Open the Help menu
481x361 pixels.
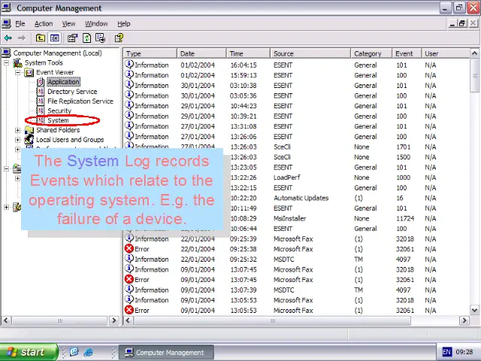click(x=123, y=23)
